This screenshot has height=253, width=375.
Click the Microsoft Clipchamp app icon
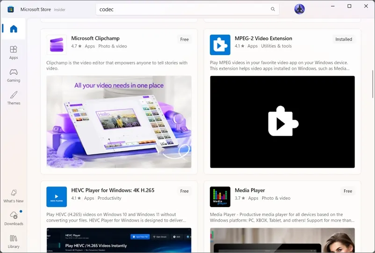pyautogui.click(x=57, y=45)
